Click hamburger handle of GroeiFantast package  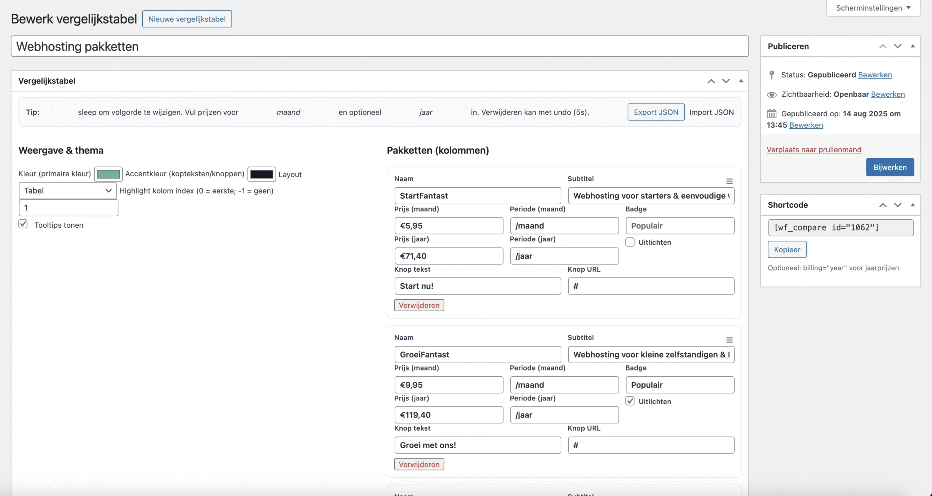click(x=729, y=340)
